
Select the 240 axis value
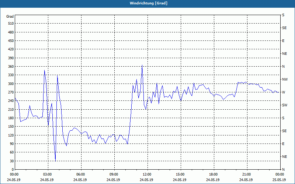click(x=11, y=101)
